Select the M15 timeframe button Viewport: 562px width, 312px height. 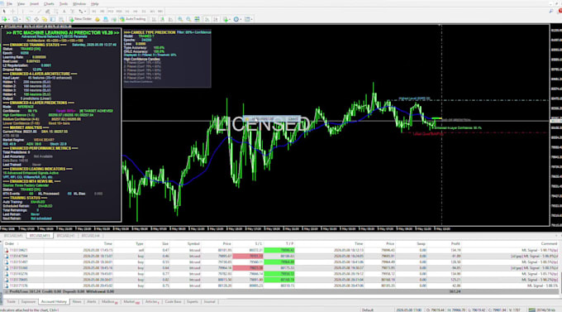[x=111, y=12]
